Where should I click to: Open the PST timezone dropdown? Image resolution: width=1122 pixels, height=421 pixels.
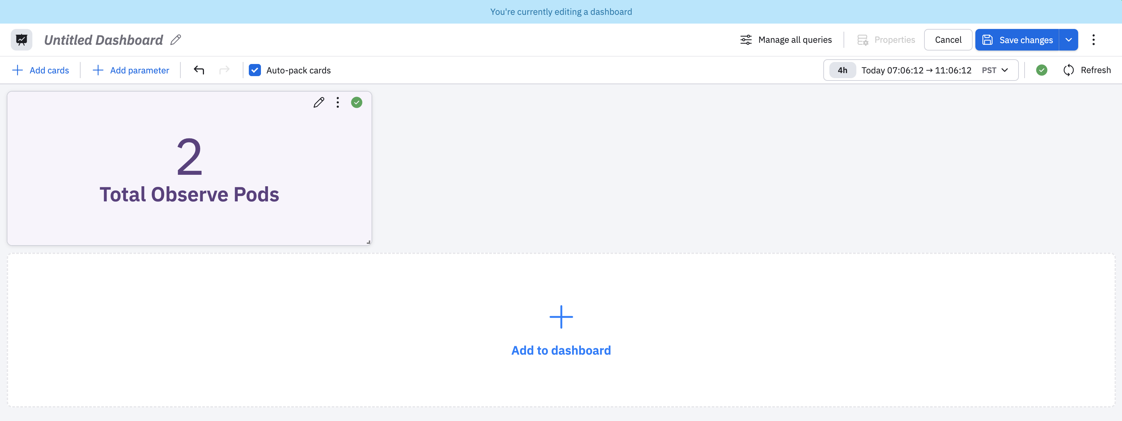point(995,70)
